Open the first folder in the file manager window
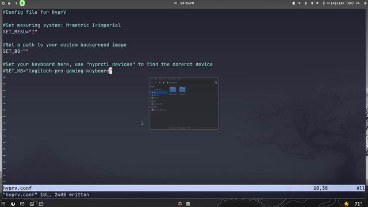Screen dimensions: 368x207 point(172,90)
